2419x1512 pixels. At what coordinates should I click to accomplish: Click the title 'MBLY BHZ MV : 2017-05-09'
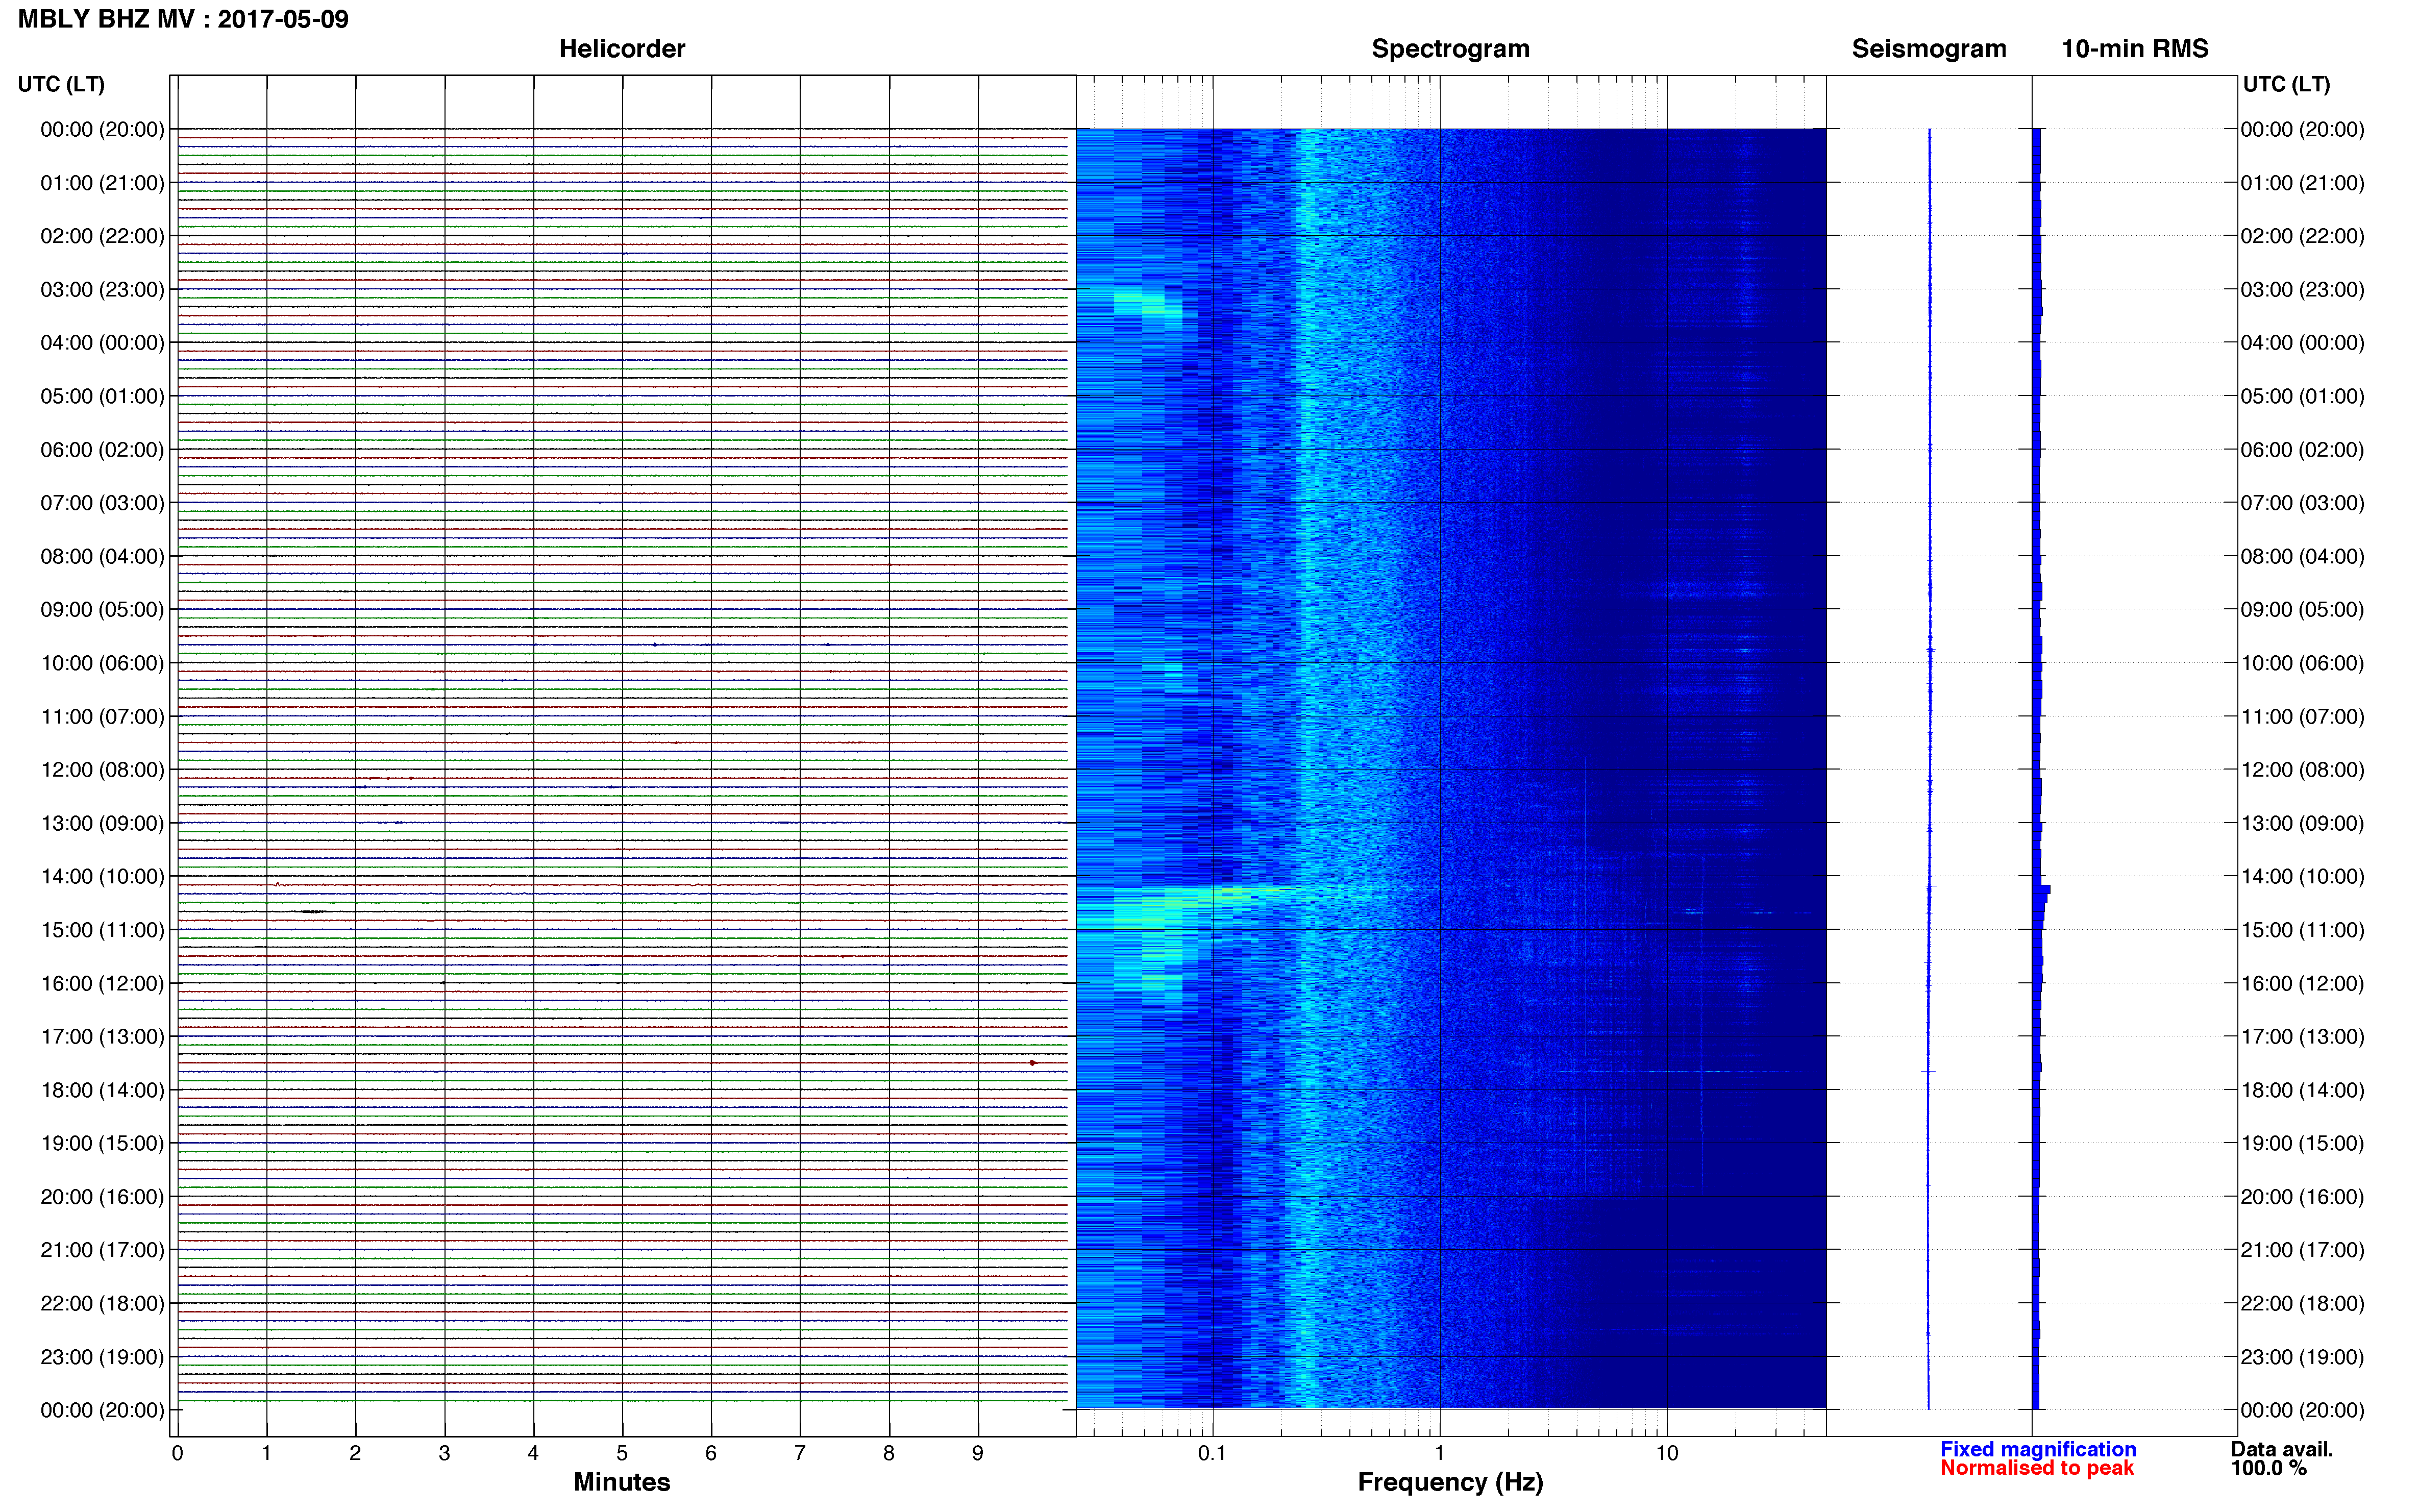point(183,19)
